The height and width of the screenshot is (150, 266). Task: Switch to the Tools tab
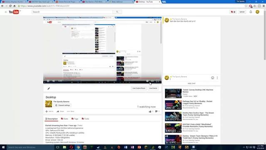point(85,119)
